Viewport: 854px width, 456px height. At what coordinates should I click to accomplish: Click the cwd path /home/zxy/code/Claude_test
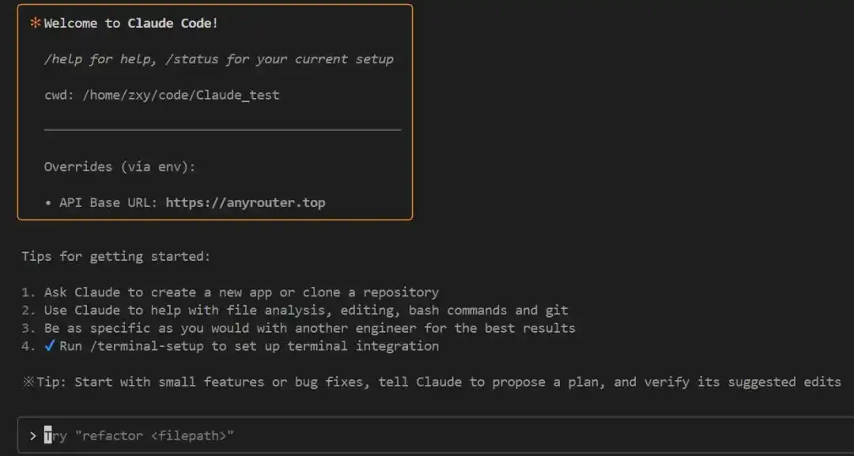click(x=181, y=95)
